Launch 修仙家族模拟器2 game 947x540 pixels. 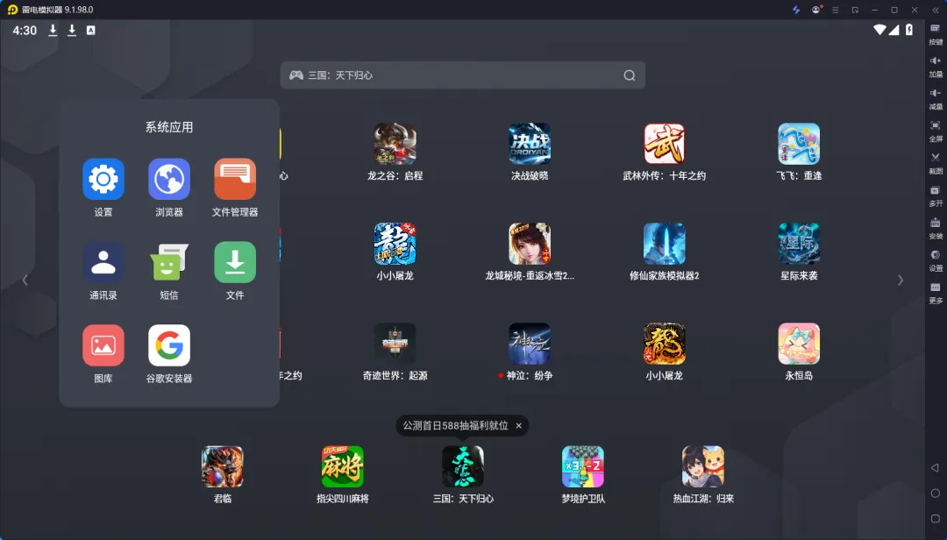(x=665, y=244)
